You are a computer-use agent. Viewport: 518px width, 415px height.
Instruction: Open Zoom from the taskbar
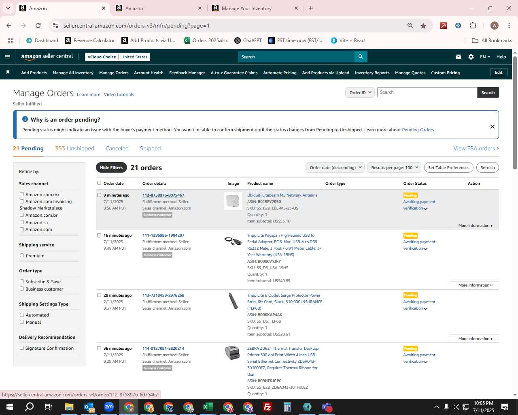109,407
